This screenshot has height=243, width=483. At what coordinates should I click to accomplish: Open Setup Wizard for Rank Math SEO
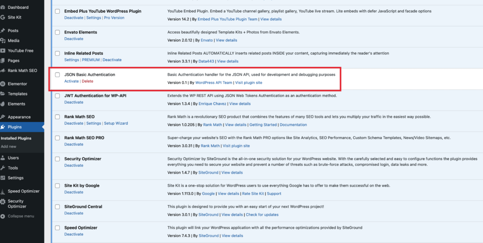tap(116, 123)
